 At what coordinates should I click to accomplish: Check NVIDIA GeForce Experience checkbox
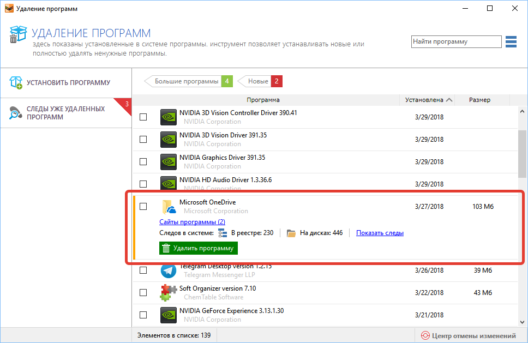143,315
